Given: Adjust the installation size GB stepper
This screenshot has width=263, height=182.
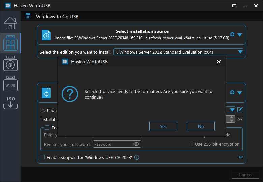Looking at the screenshot, I should click(x=232, y=119).
